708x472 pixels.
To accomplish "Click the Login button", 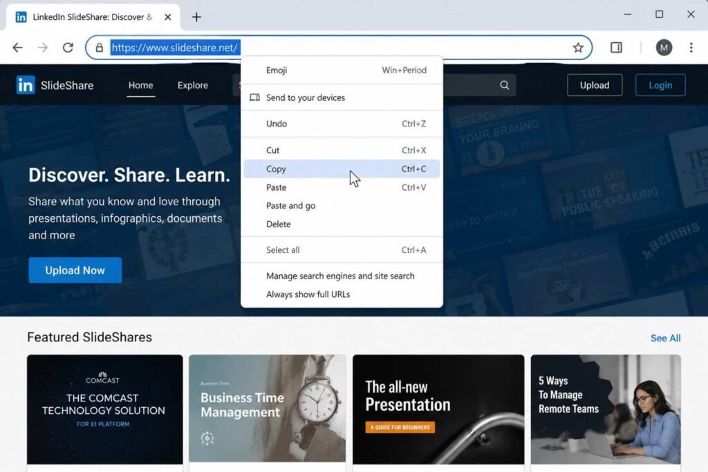I will click(660, 85).
